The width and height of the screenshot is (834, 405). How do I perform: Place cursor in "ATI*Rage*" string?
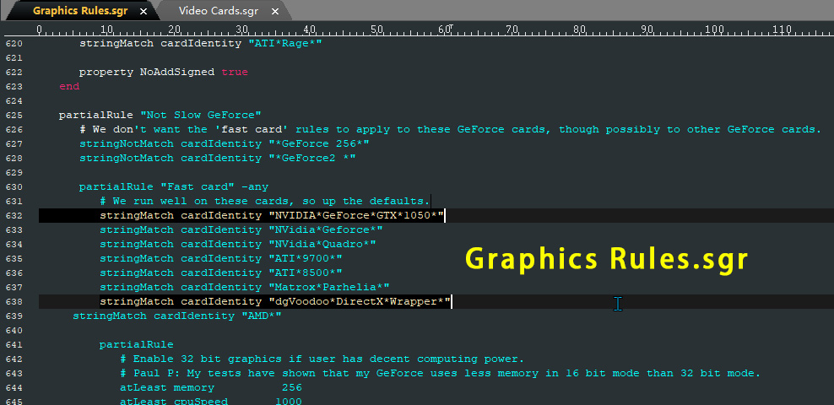[x=285, y=43]
